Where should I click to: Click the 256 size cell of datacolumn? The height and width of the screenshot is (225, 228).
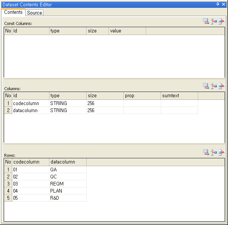tap(105, 110)
